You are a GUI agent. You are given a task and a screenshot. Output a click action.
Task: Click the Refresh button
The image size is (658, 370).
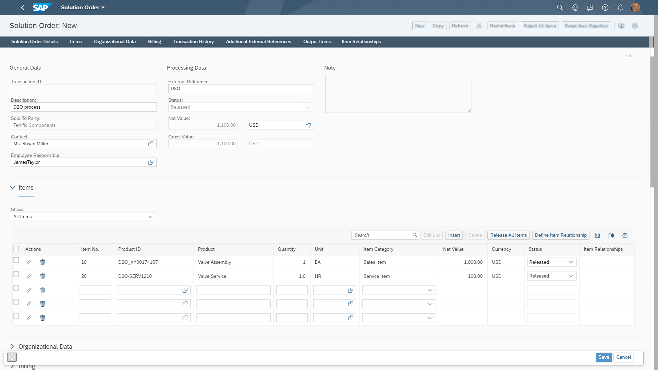pyautogui.click(x=460, y=26)
